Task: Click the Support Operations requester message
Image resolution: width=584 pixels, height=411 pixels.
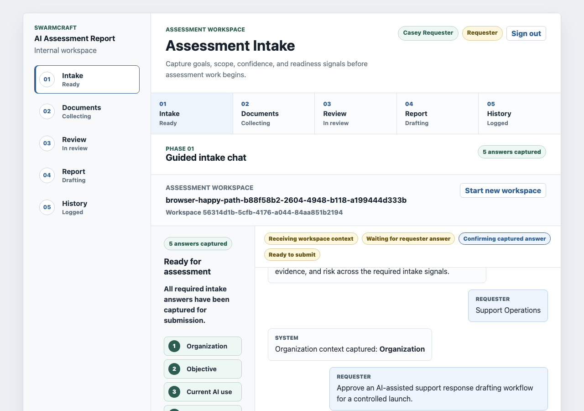Action: coord(508,306)
